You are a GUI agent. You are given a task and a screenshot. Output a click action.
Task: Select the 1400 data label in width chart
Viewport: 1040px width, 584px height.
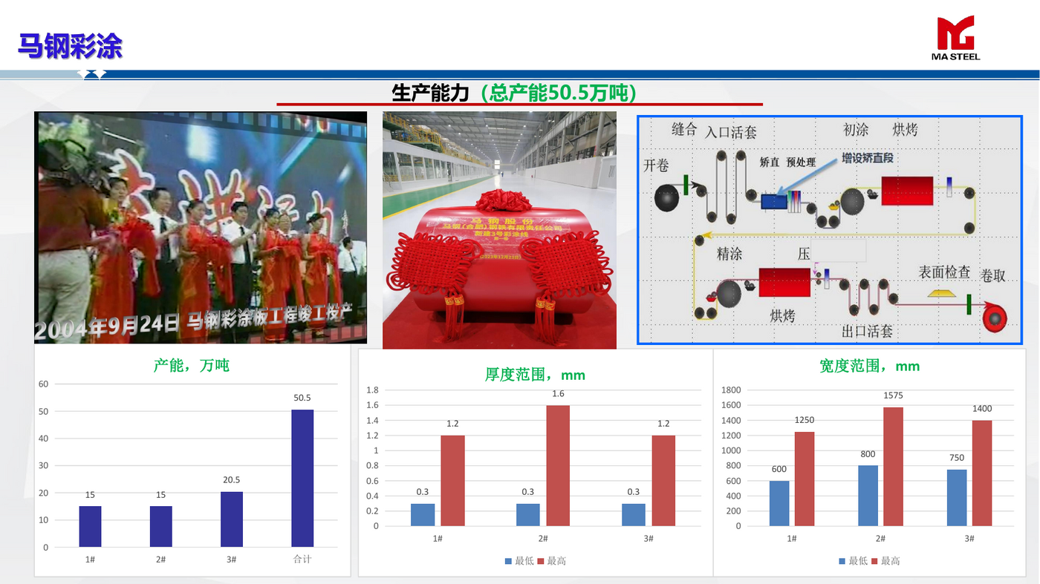click(x=982, y=409)
